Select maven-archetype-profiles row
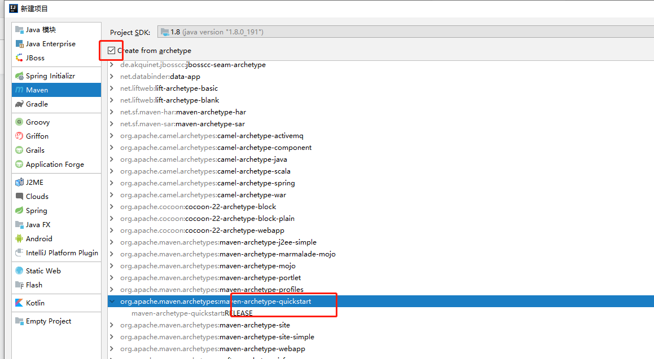The height and width of the screenshot is (359, 654). [381, 290]
